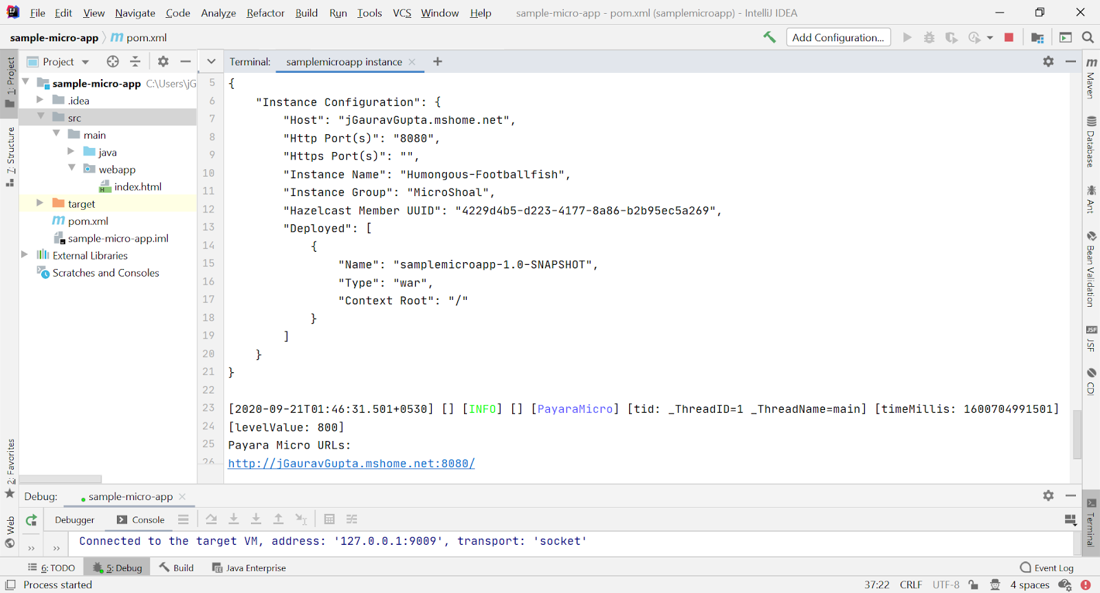Open 6: TODO tool window
Image resolution: width=1100 pixels, height=593 pixels.
tap(52, 568)
